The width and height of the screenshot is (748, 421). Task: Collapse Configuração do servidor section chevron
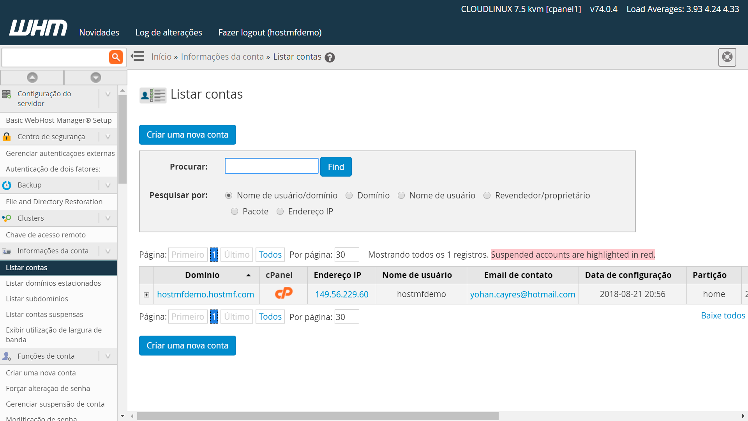pyautogui.click(x=108, y=94)
